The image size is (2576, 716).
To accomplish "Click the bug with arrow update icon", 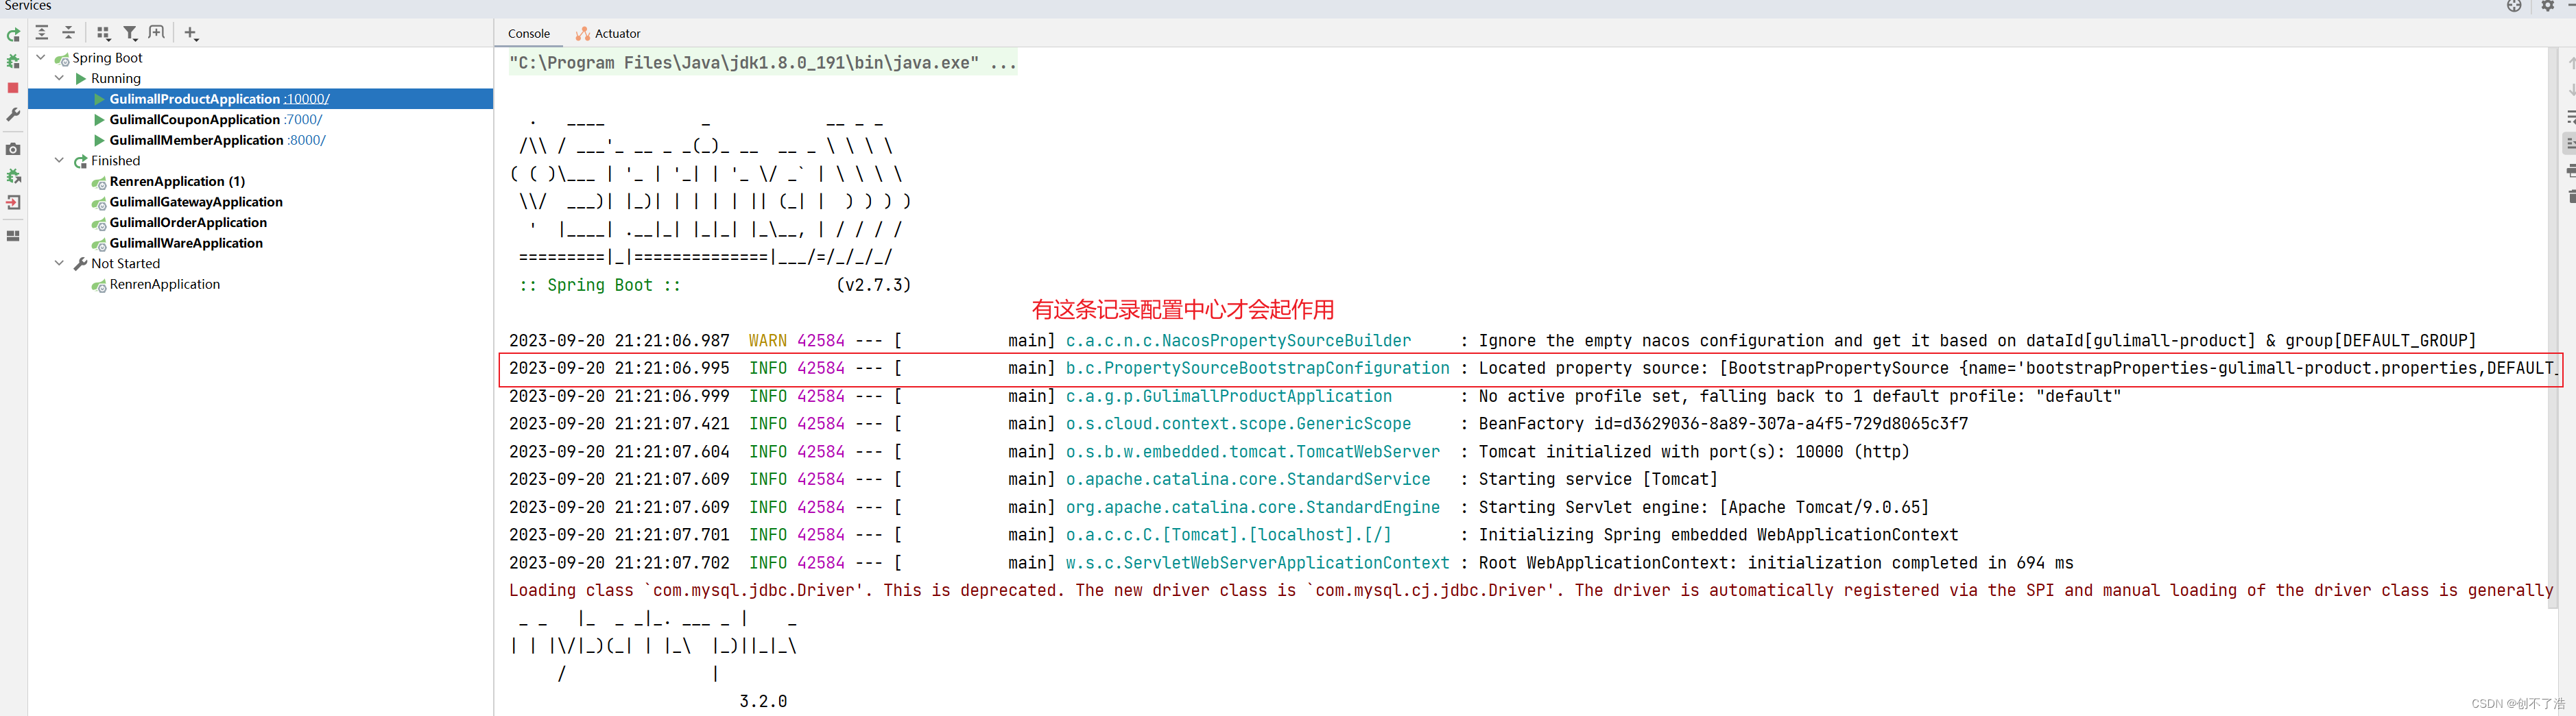I will (13, 176).
